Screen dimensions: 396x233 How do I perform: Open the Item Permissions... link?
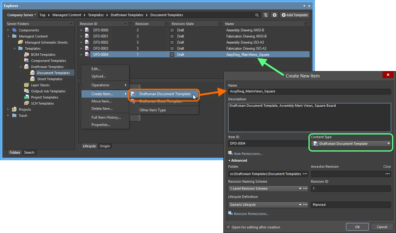248,154
